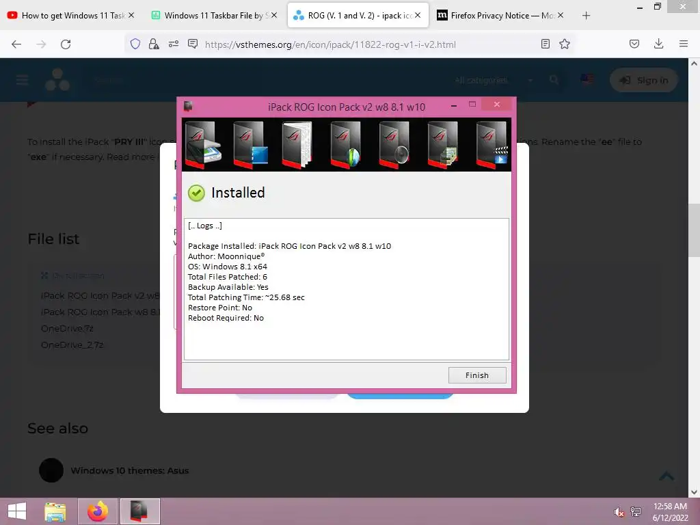The width and height of the screenshot is (700, 525).
Task: Reload the current page
Action: pyautogui.click(x=66, y=44)
